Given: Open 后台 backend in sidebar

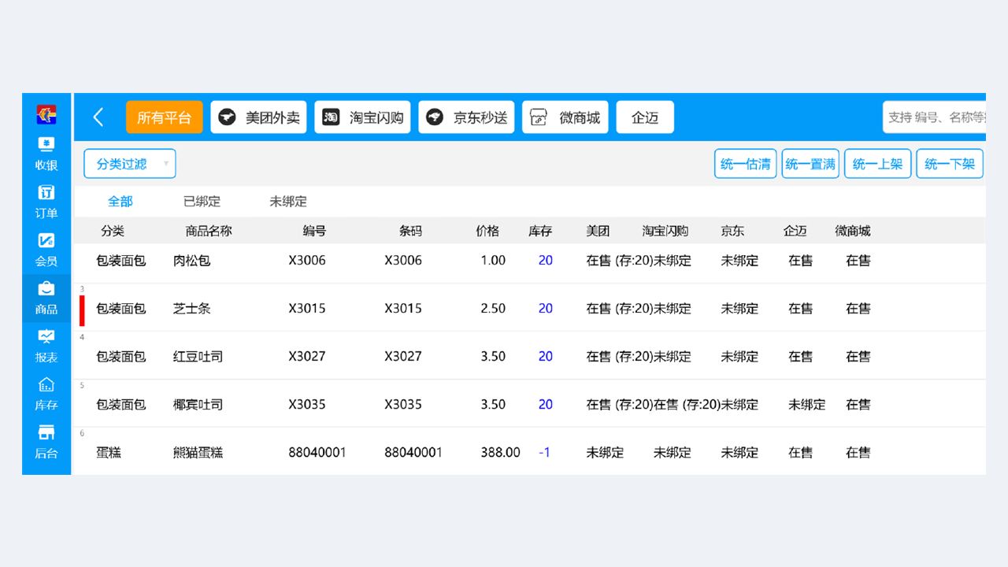Looking at the screenshot, I should click(x=46, y=443).
